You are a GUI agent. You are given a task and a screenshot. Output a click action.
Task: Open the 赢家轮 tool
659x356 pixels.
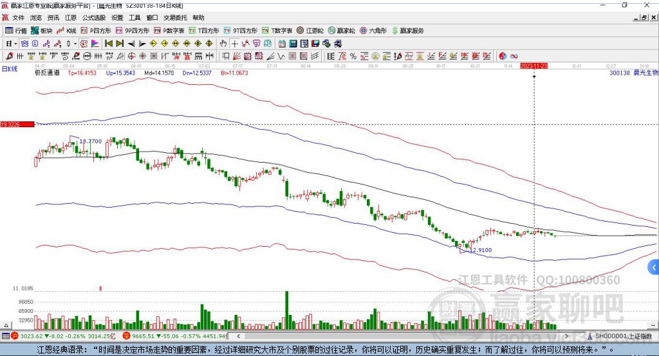click(341, 31)
